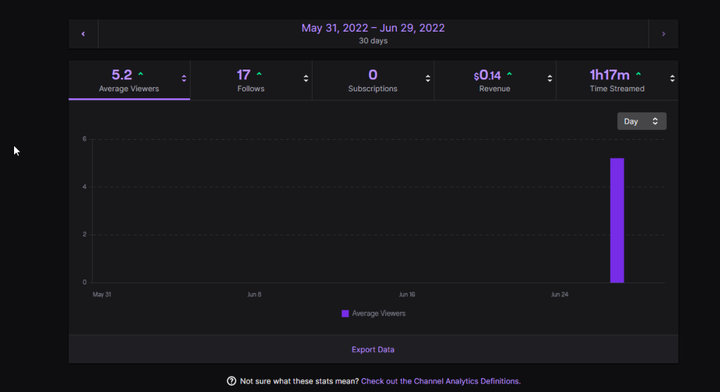Show the Time Streamed tab
720x392 pixels.
(616, 80)
